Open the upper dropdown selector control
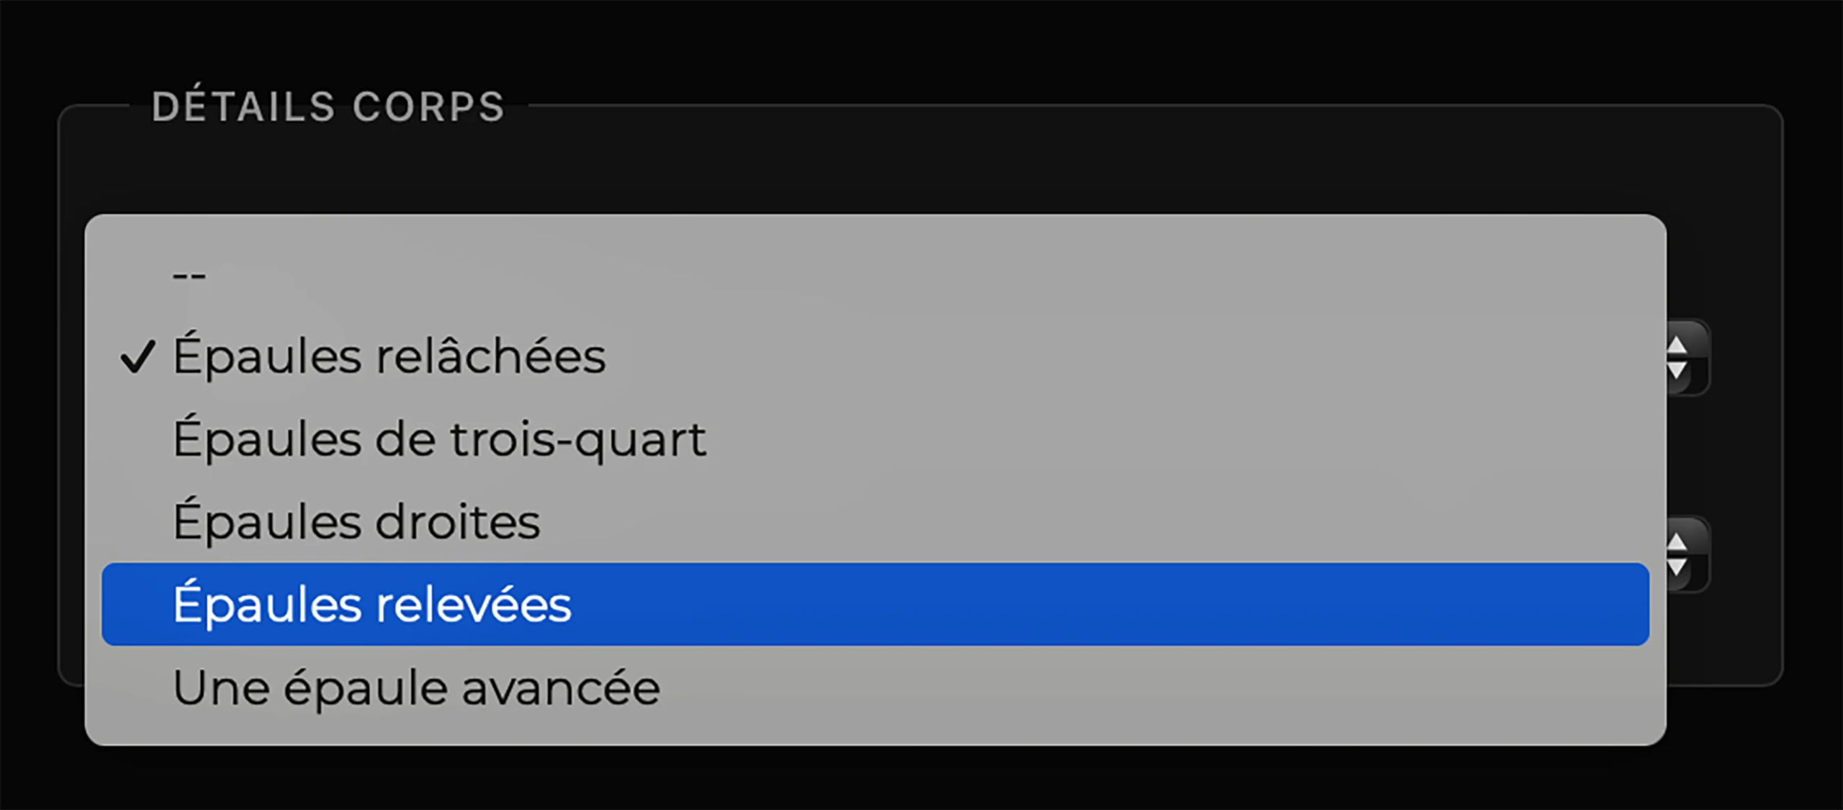Screen dimensions: 1843x810 click(x=1687, y=358)
